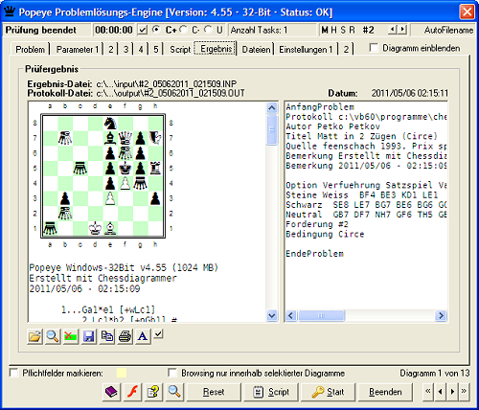Click the magnifier icon below the result board
This screenshot has height=410, width=479.
pyautogui.click(x=53, y=336)
